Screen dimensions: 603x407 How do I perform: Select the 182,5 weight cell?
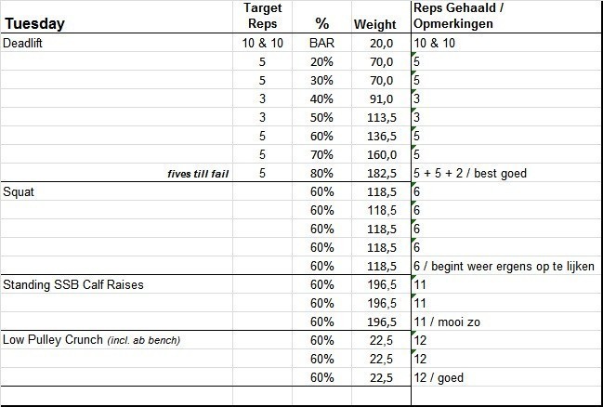click(x=380, y=173)
